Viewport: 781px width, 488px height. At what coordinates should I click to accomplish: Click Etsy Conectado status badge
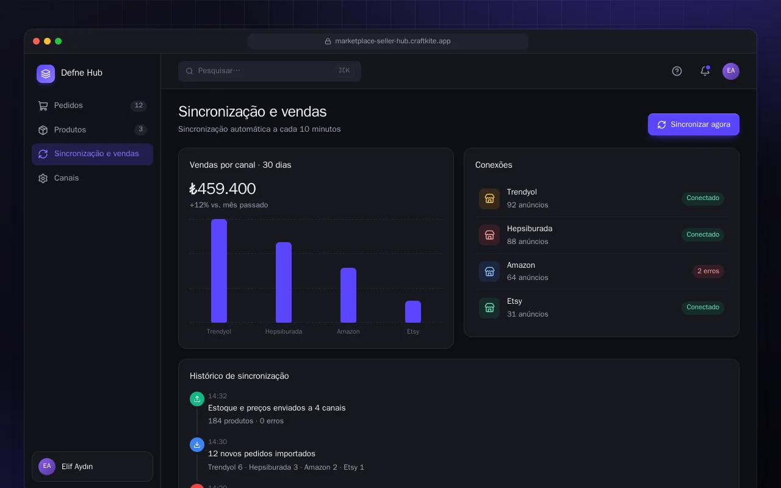703,307
